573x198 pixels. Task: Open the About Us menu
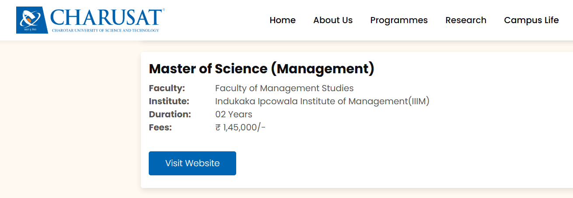click(333, 20)
